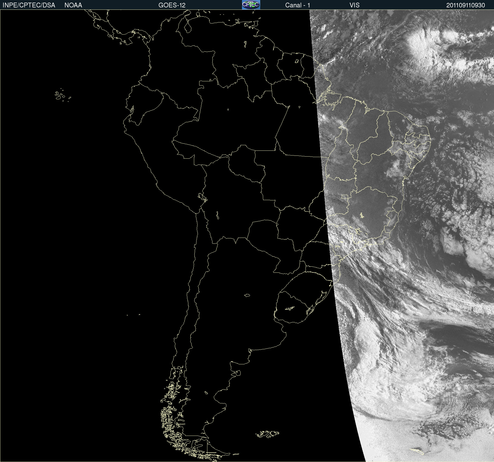
Task: Click the INPE/CPTEC/DSA header label
Action: (x=29, y=5)
